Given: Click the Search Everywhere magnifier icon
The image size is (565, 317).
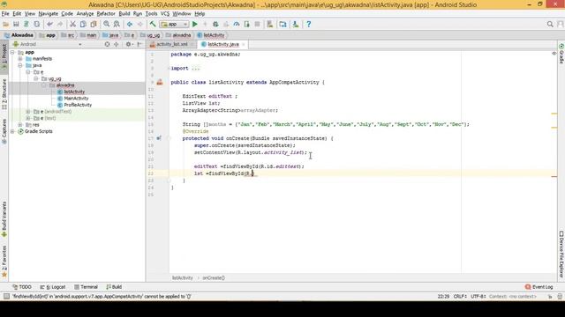Looking at the screenshot, I should [x=550, y=25].
